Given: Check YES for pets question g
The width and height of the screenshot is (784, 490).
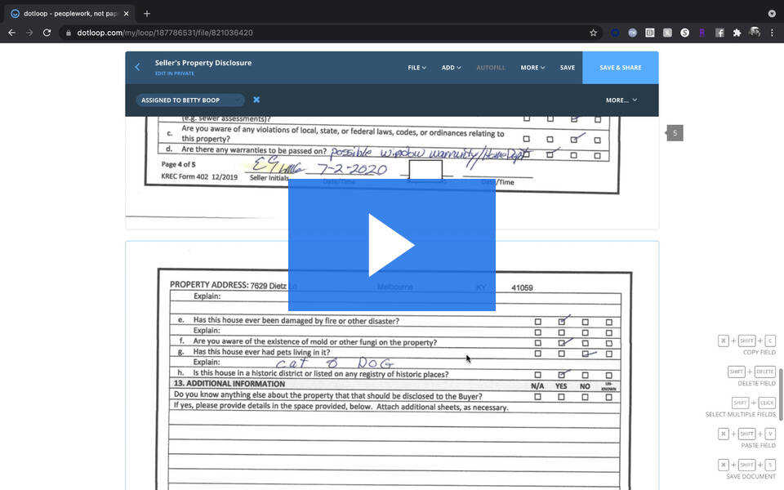Looking at the screenshot, I should (562, 354).
